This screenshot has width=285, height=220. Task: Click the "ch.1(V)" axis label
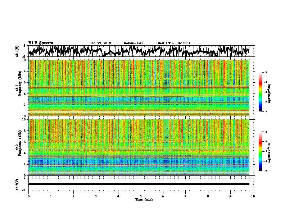coord(17,51)
